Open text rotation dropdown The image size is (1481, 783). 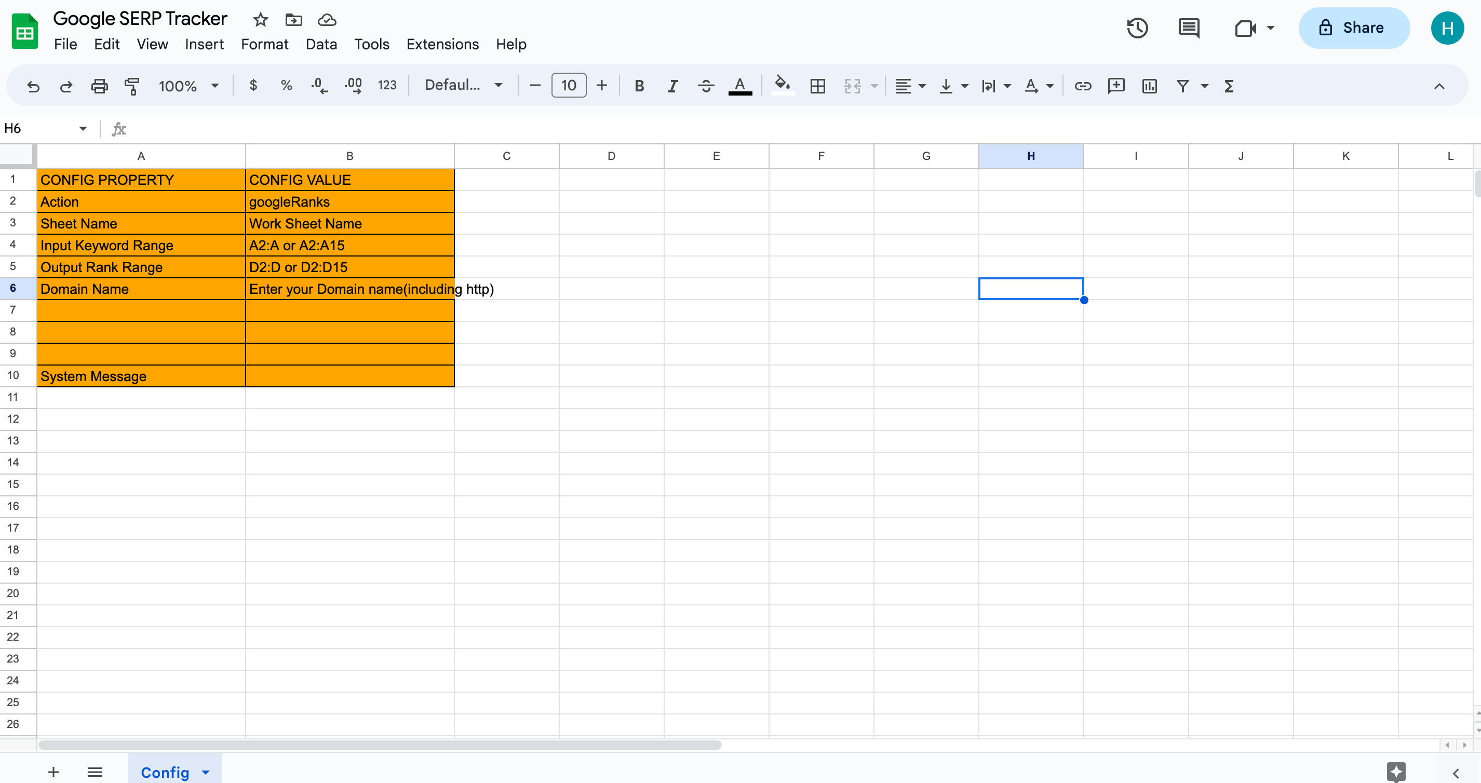(x=1039, y=86)
